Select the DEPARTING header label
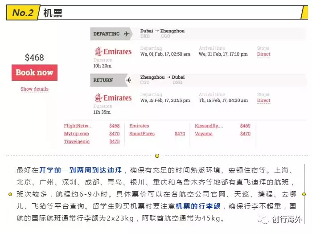312x233 pixels. click(107, 34)
